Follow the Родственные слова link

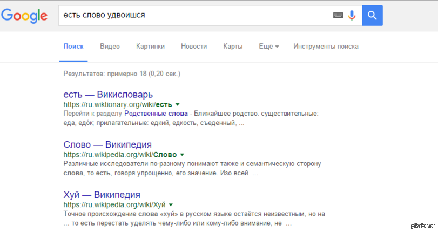(156, 114)
